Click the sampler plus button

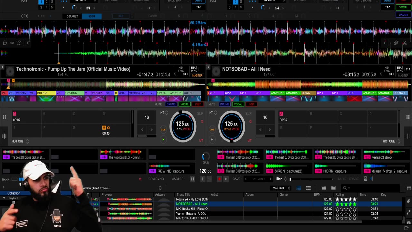(202, 179)
